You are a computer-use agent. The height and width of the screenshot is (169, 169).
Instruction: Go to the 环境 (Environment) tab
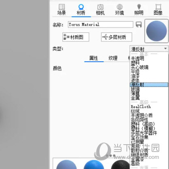coord(120,10)
